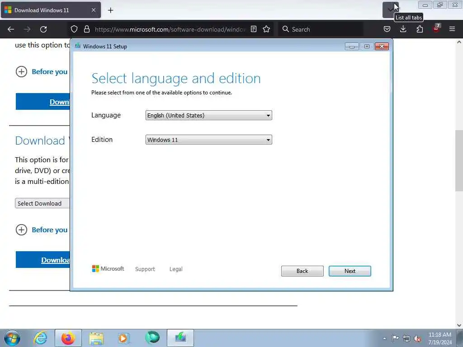Click the microsoft.com URL address field
Viewport: 463px width, 347px height.
170,29
